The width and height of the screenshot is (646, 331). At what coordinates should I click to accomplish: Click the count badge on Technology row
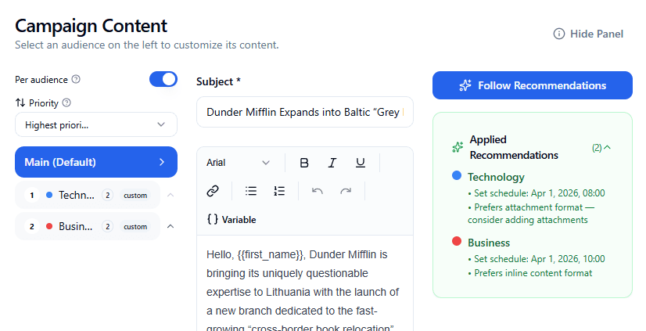click(x=107, y=195)
